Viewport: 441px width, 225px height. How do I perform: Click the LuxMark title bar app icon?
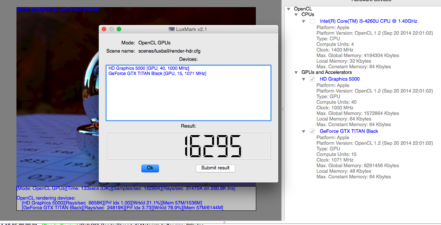point(172,29)
